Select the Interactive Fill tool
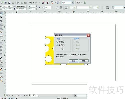Image resolution: width=125 pixels, height=99 pixels. (x=1, y=80)
